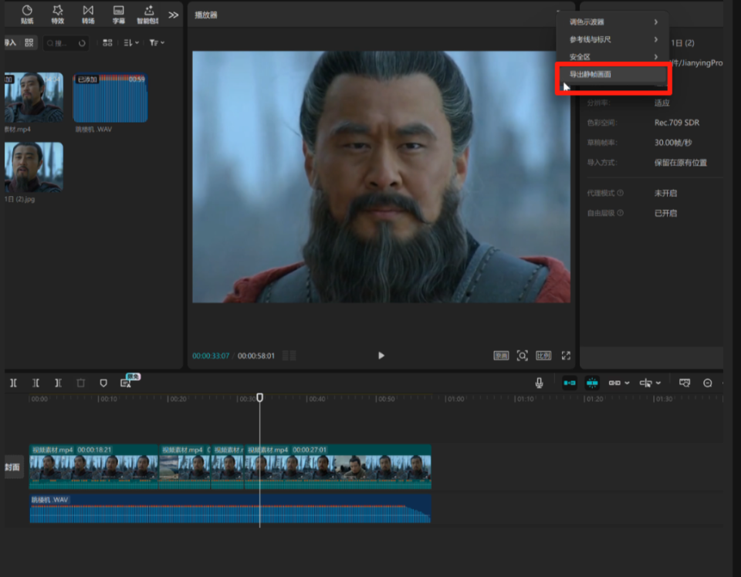
Task: Switch media panel to thumbnail view
Action: 107,42
